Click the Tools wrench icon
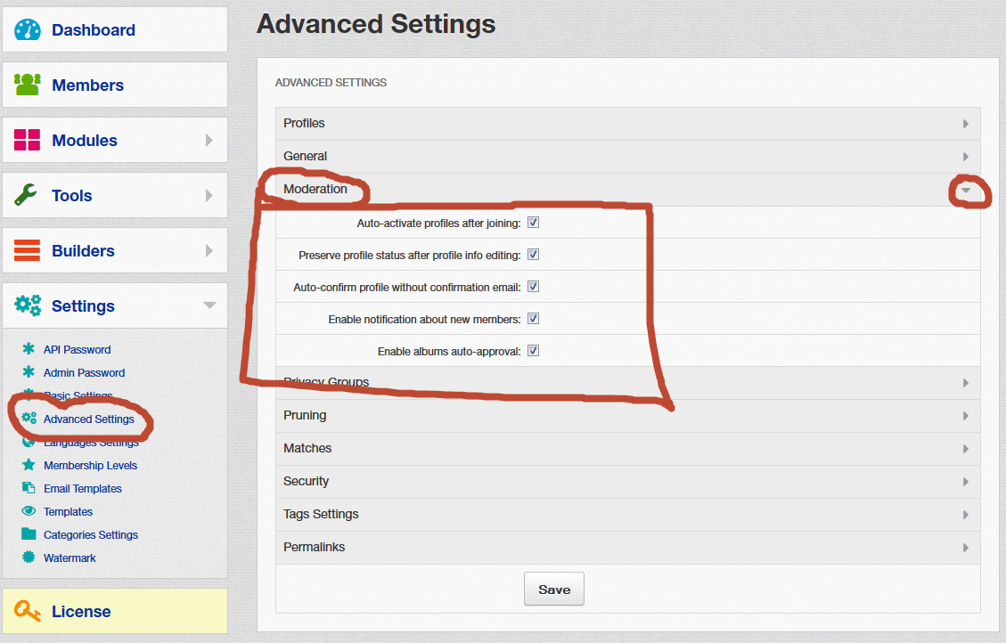The image size is (1006, 643). coord(26,196)
